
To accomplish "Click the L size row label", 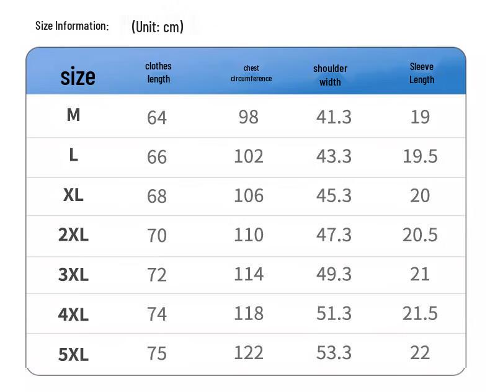I will [73, 155].
